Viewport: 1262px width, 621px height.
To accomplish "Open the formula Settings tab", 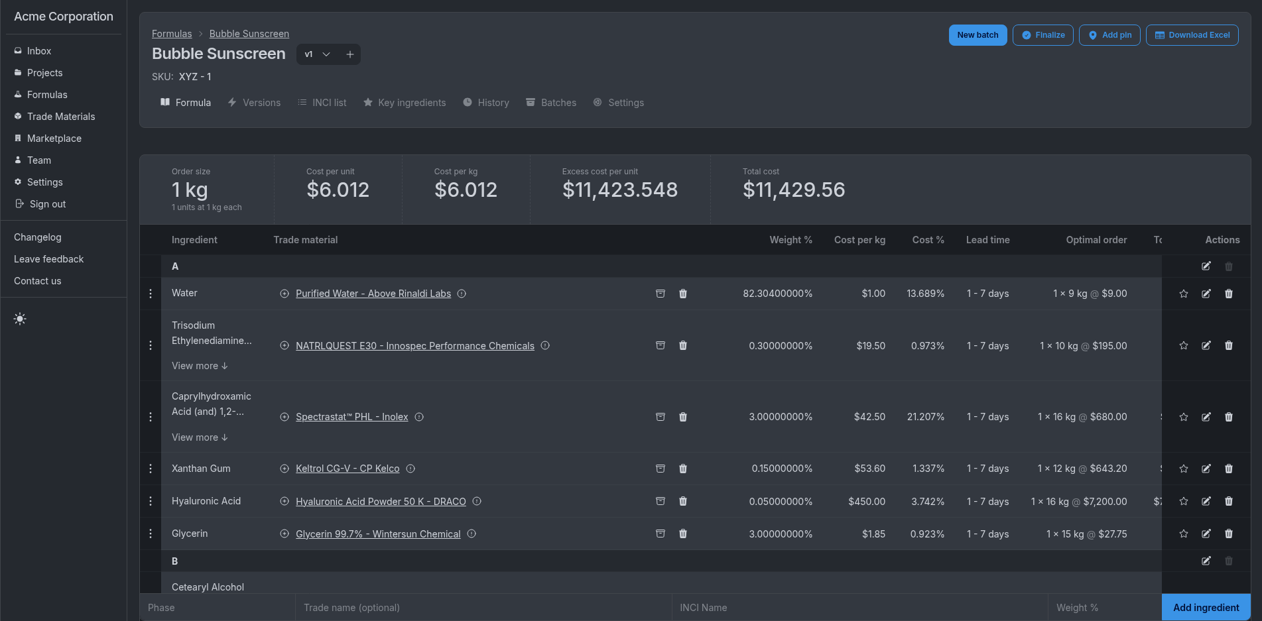I will tap(618, 103).
